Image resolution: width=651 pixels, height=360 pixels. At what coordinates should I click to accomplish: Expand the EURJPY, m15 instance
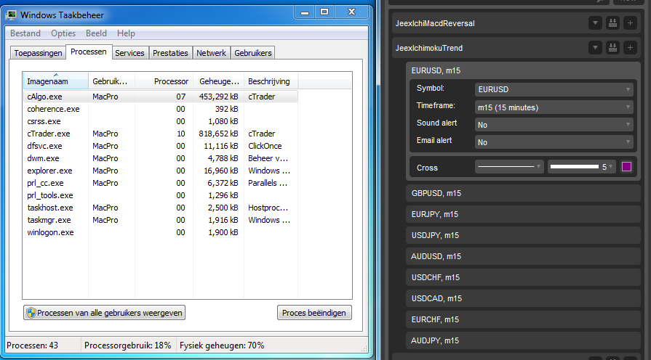523,214
